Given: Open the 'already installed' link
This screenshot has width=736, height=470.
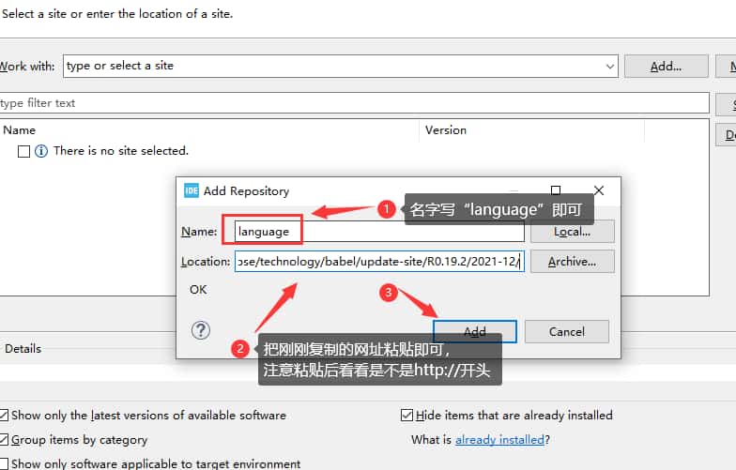Looking at the screenshot, I should [499, 439].
